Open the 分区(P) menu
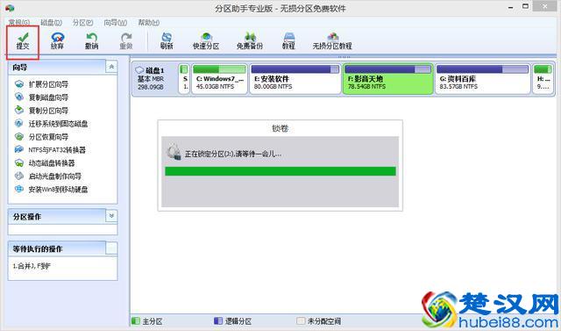The image size is (561, 331). 83,23
